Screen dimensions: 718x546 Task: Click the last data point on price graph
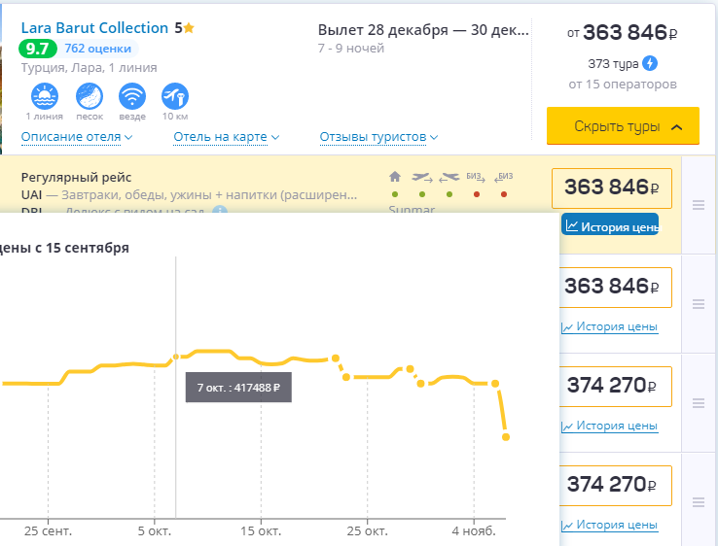(506, 437)
